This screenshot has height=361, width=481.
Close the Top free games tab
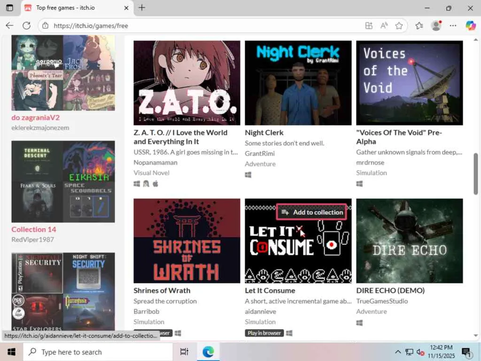(x=126, y=8)
